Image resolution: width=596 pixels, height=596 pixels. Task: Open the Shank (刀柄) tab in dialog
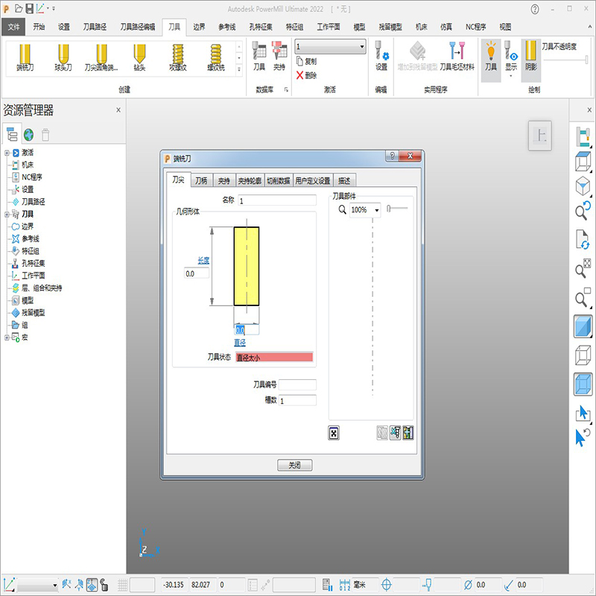pyautogui.click(x=201, y=180)
